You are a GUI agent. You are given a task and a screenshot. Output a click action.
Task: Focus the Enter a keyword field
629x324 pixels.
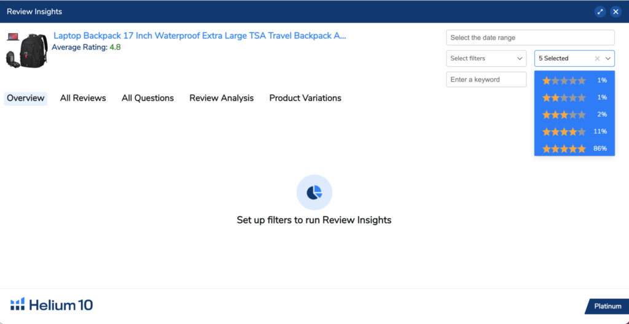pos(486,80)
